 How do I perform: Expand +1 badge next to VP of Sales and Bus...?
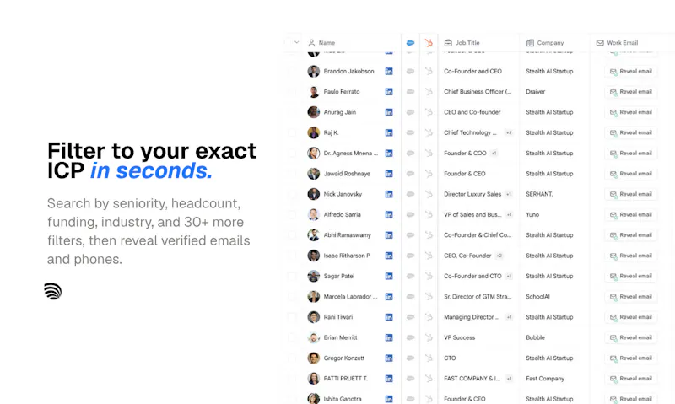pyautogui.click(x=509, y=215)
